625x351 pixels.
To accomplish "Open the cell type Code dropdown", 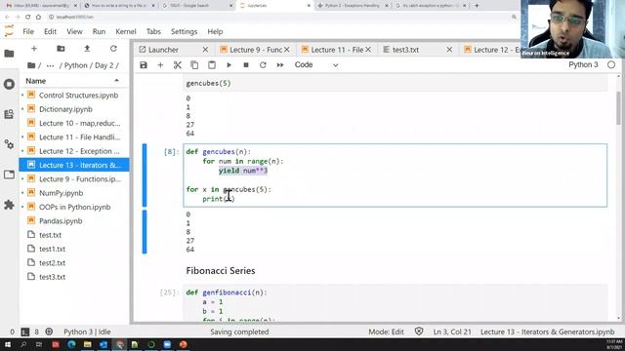I will tap(316, 65).
